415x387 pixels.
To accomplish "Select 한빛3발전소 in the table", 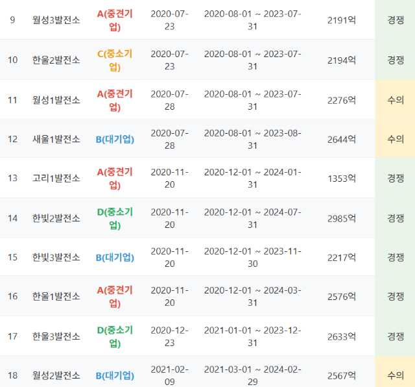I will point(56,257).
